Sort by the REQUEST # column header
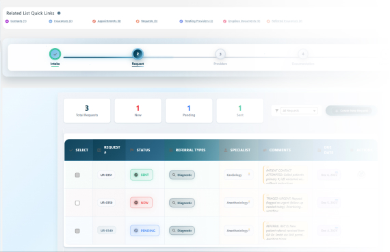 pyautogui.click(x=109, y=150)
